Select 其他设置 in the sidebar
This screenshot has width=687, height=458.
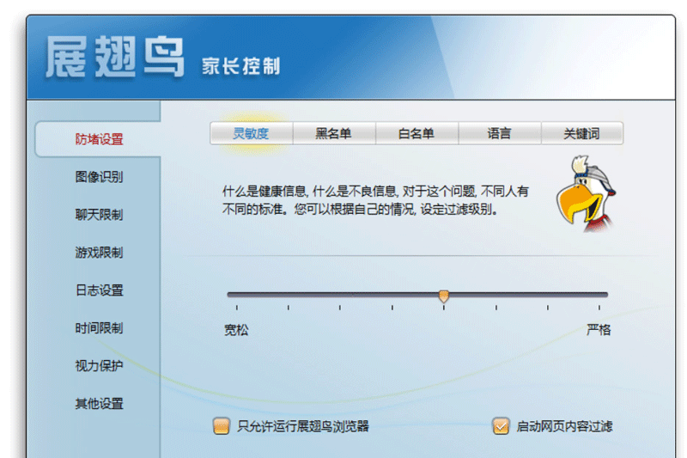(x=99, y=403)
